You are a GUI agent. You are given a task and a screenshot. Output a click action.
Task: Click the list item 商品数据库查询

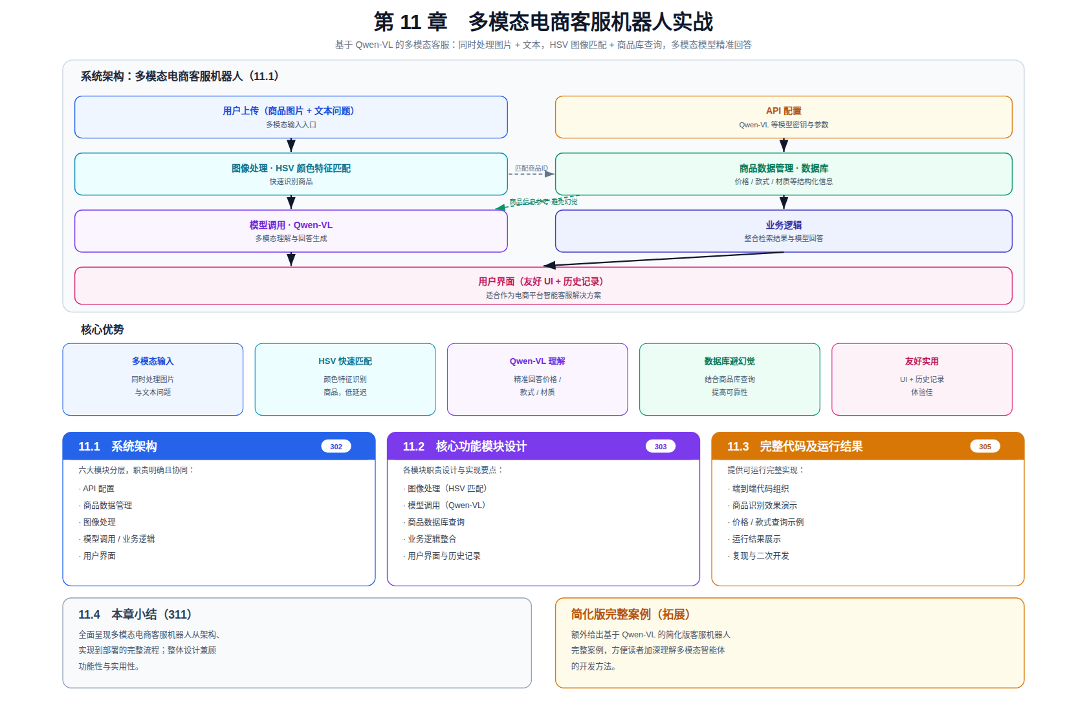434,522
